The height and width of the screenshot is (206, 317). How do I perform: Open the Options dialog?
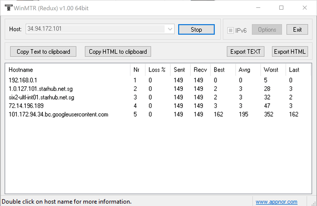coord(267,29)
